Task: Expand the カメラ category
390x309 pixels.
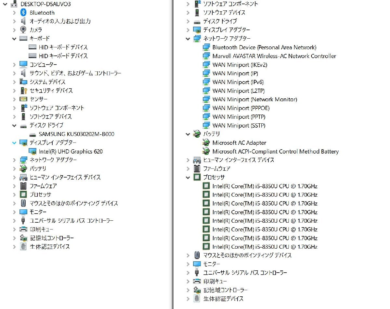Action: click(14, 30)
